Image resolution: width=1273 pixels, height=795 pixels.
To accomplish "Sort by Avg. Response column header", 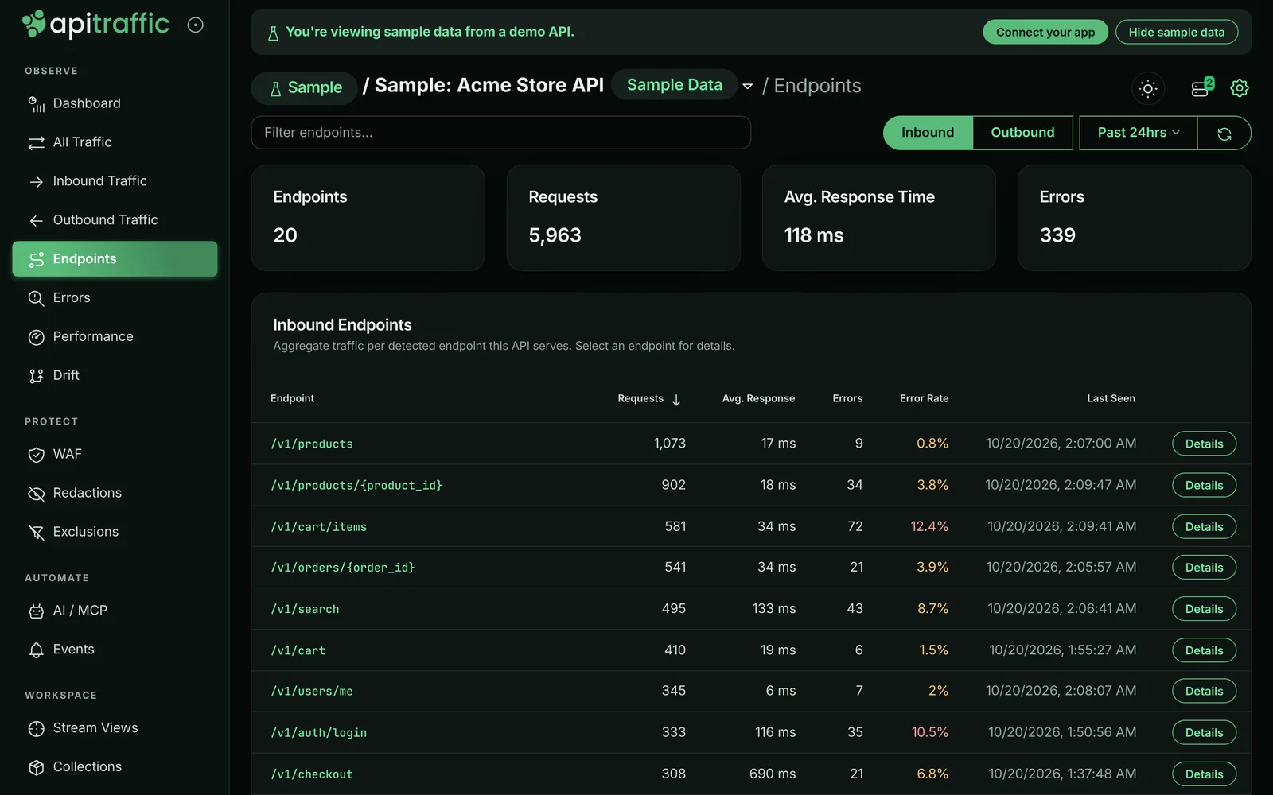I will (758, 399).
